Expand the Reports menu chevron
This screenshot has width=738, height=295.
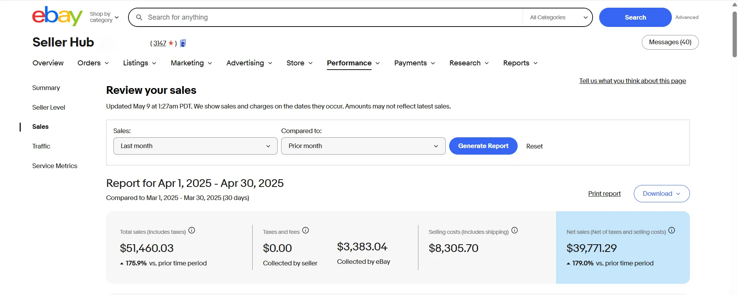[x=536, y=63]
